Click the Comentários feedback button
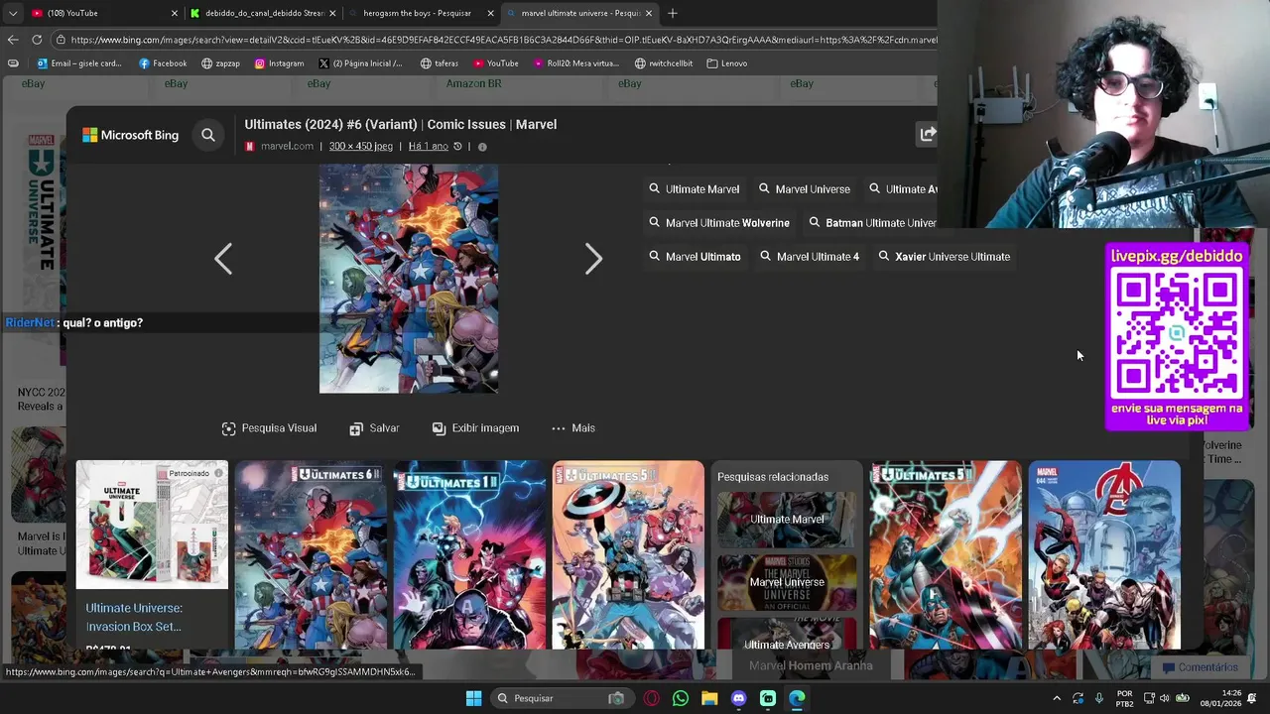 tap(1201, 667)
